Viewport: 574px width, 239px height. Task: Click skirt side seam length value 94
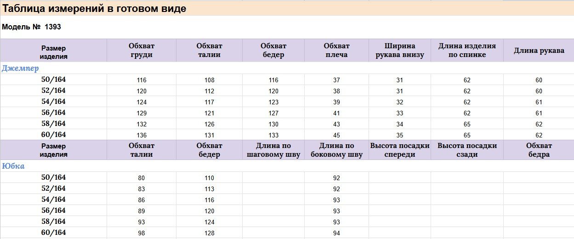(x=336, y=233)
